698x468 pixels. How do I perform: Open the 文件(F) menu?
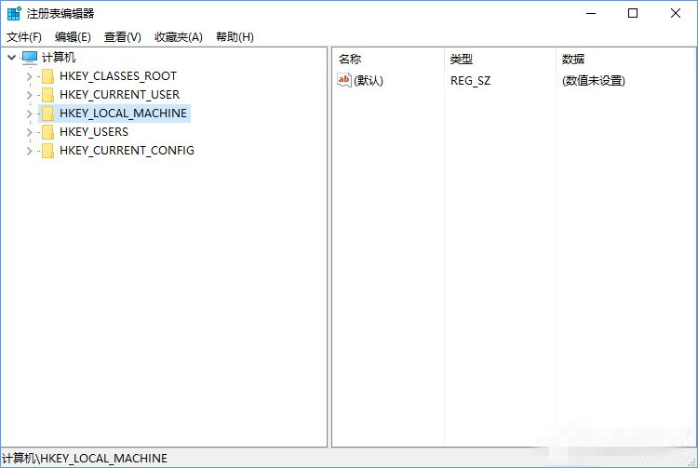click(x=24, y=37)
